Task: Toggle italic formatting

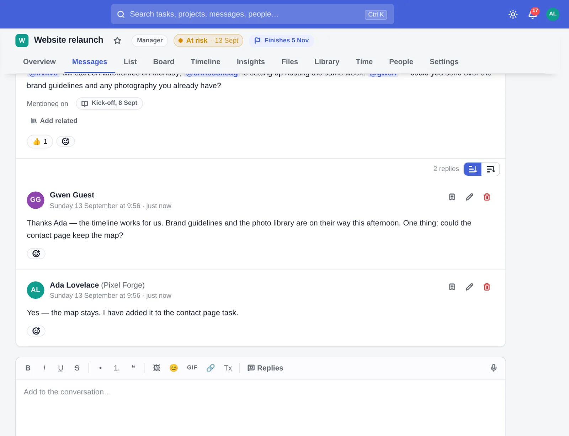Action: 44,368
